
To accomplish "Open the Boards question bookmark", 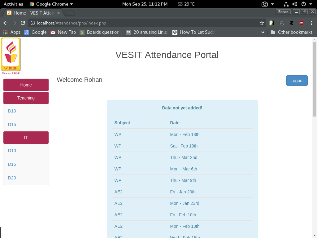I will (x=101, y=32).
